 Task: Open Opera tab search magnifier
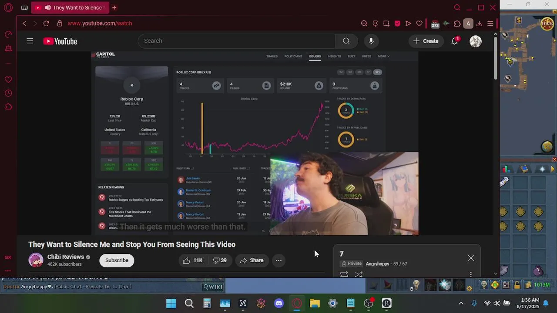pos(457,7)
